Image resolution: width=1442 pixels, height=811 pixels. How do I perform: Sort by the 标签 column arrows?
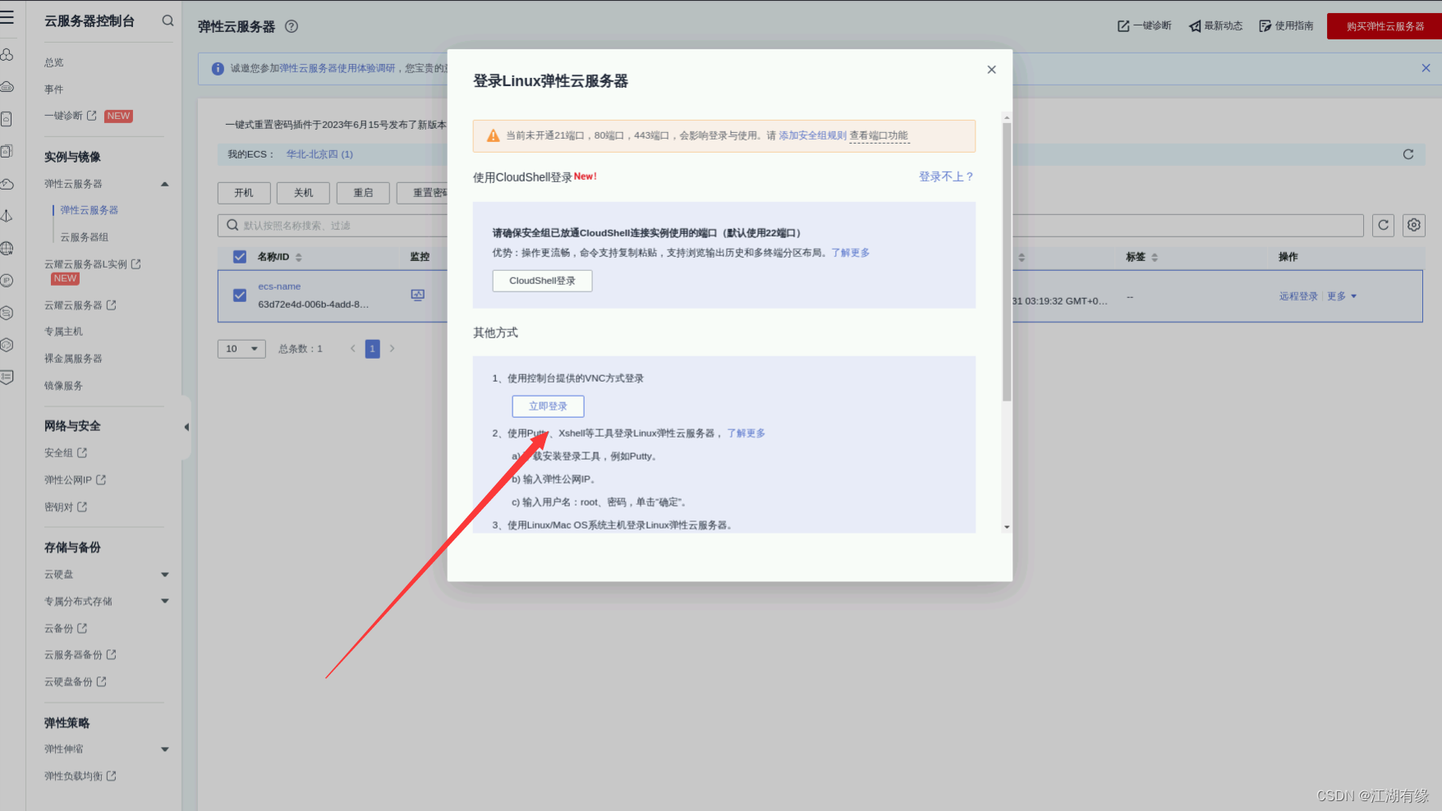point(1155,258)
